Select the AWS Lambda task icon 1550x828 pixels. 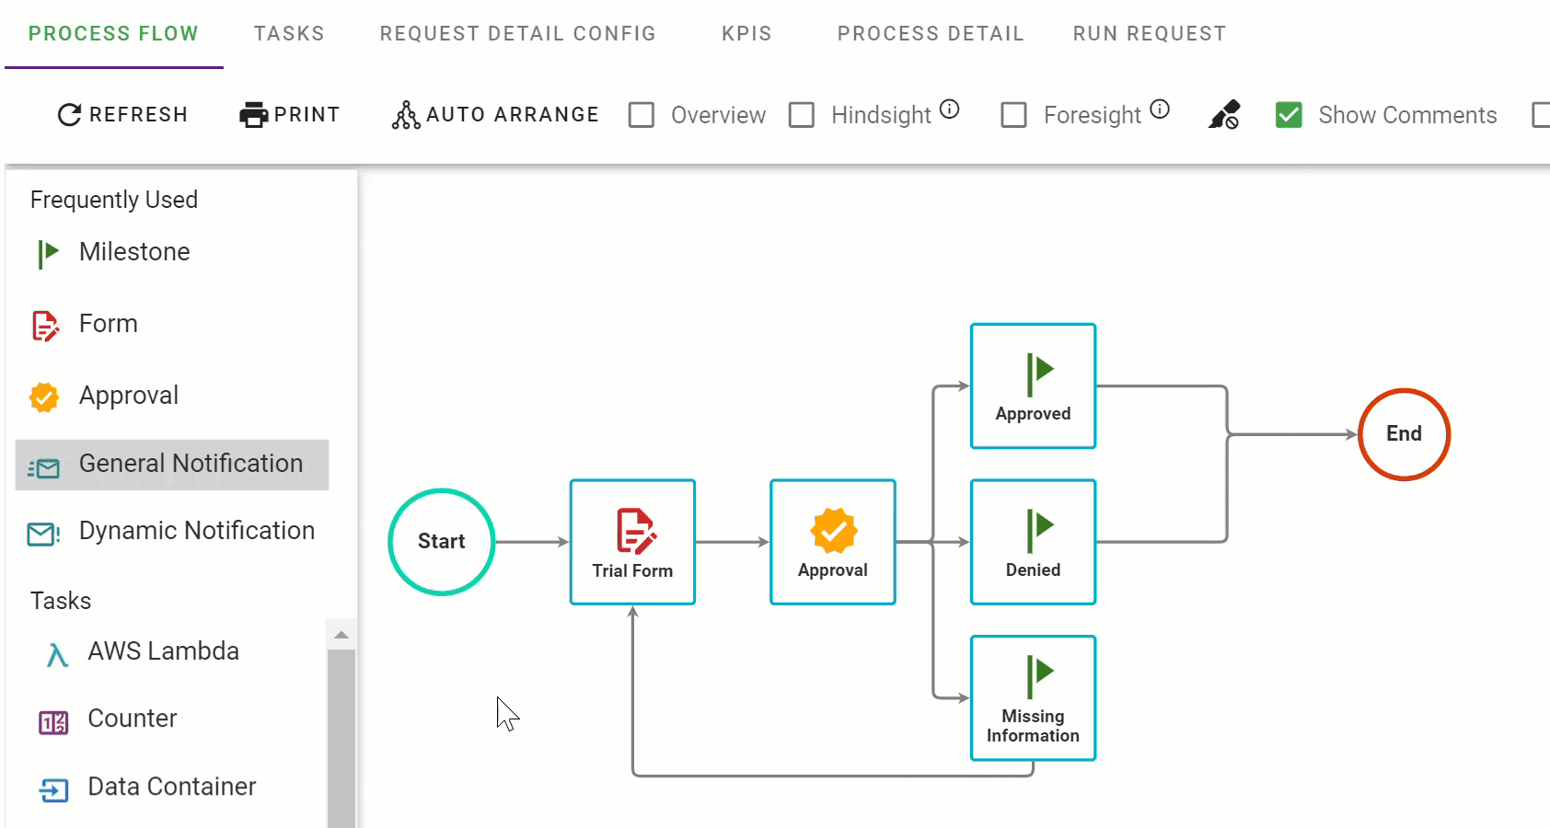[55, 653]
